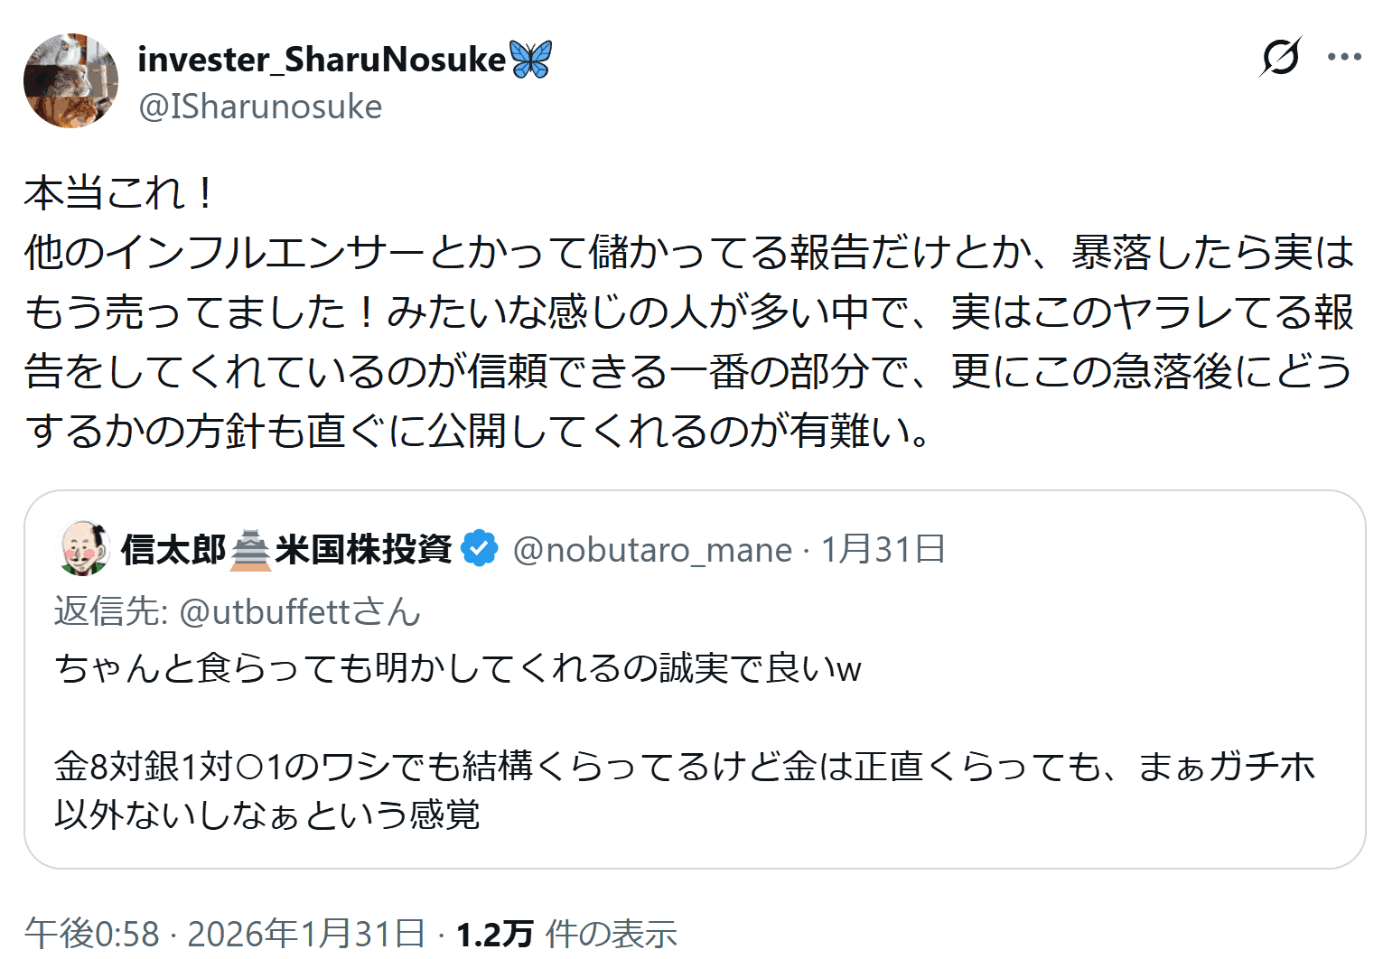Click the castle emoji in quoted name

point(250,549)
